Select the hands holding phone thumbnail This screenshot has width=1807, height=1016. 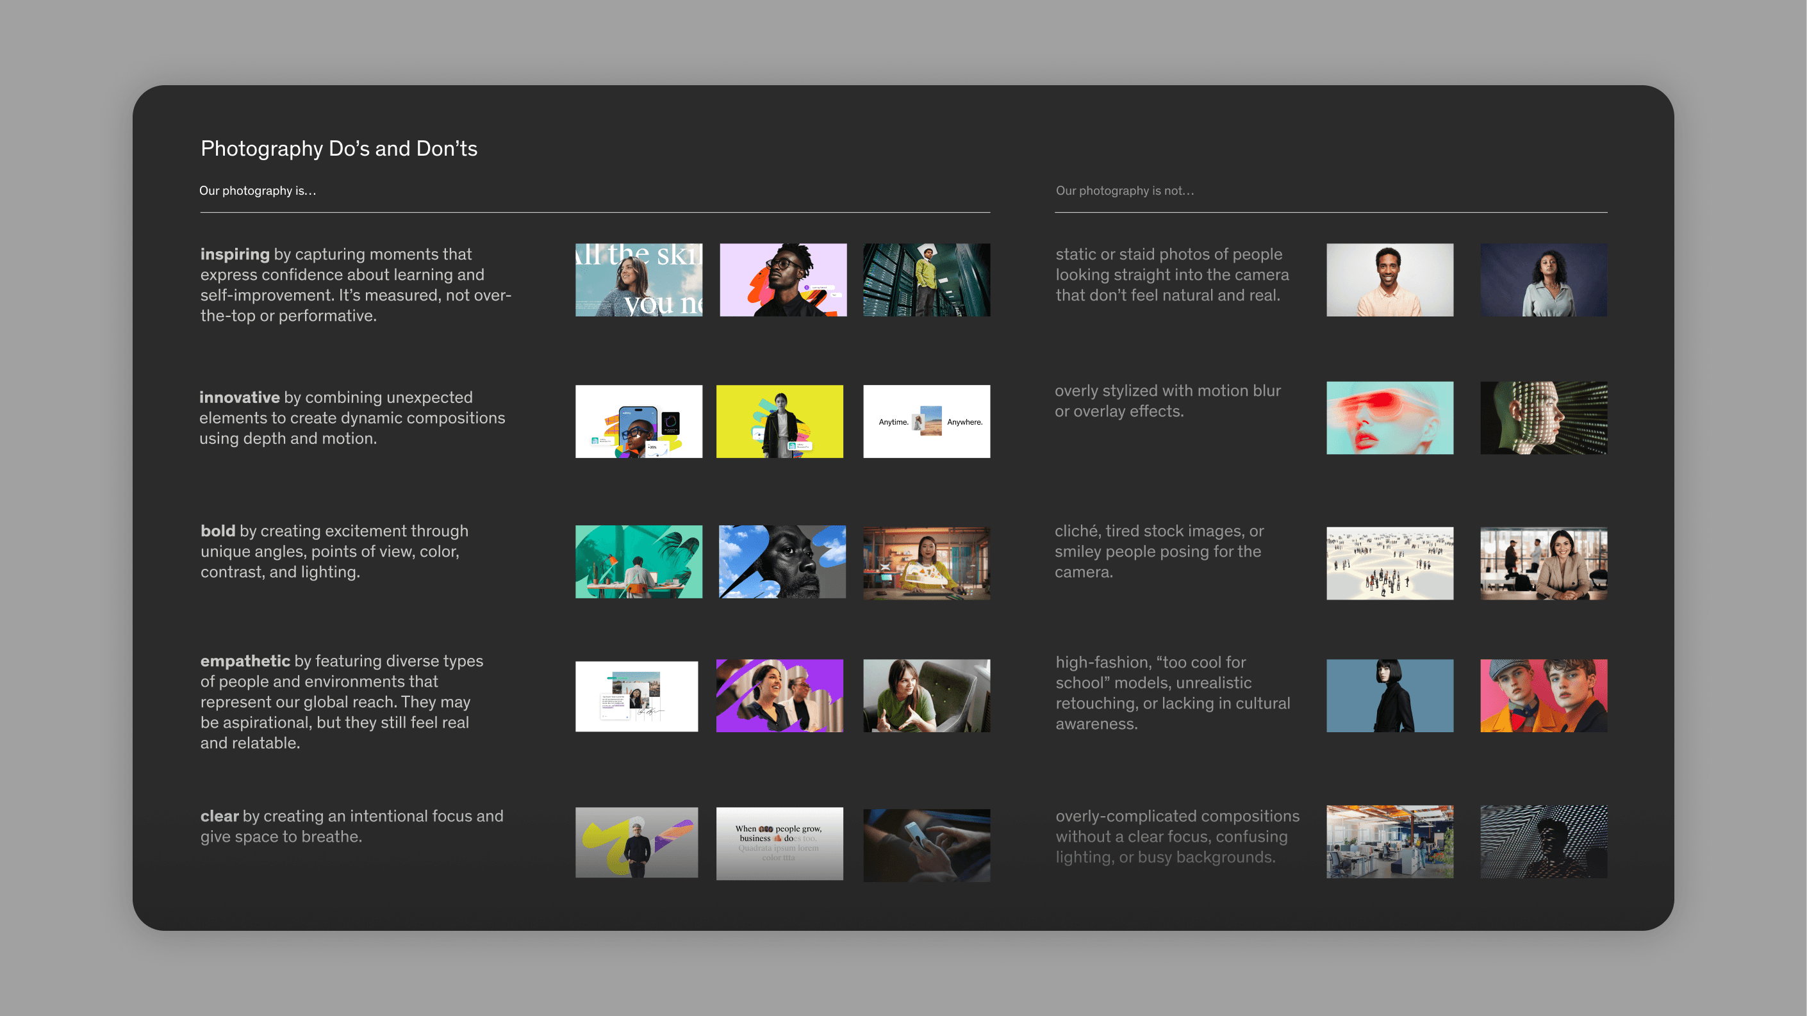(x=926, y=845)
